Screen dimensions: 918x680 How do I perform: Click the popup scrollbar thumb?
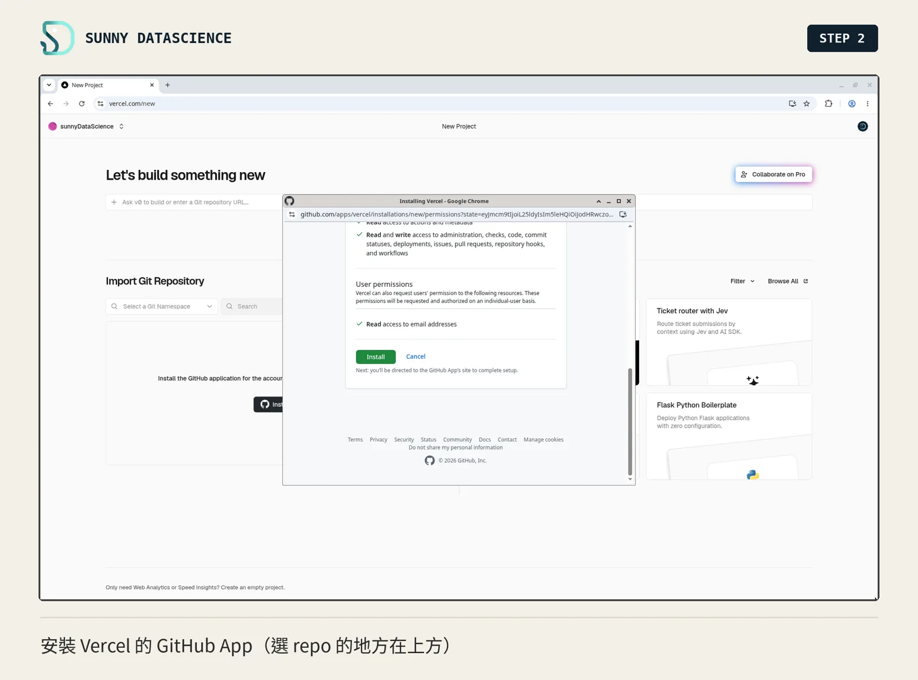click(630, 422)
